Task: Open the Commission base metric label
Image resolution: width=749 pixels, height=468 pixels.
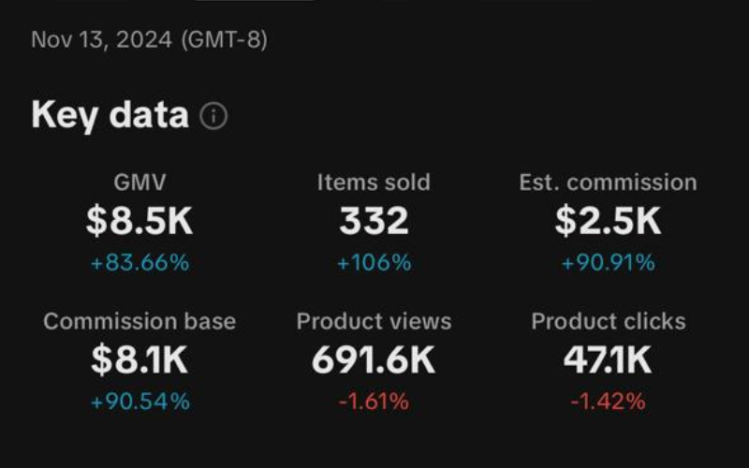Action: [140, 322]
